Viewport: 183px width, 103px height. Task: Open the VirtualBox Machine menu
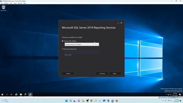tap(6, 3)
